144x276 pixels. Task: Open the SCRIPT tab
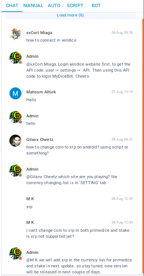click(75, 6)
